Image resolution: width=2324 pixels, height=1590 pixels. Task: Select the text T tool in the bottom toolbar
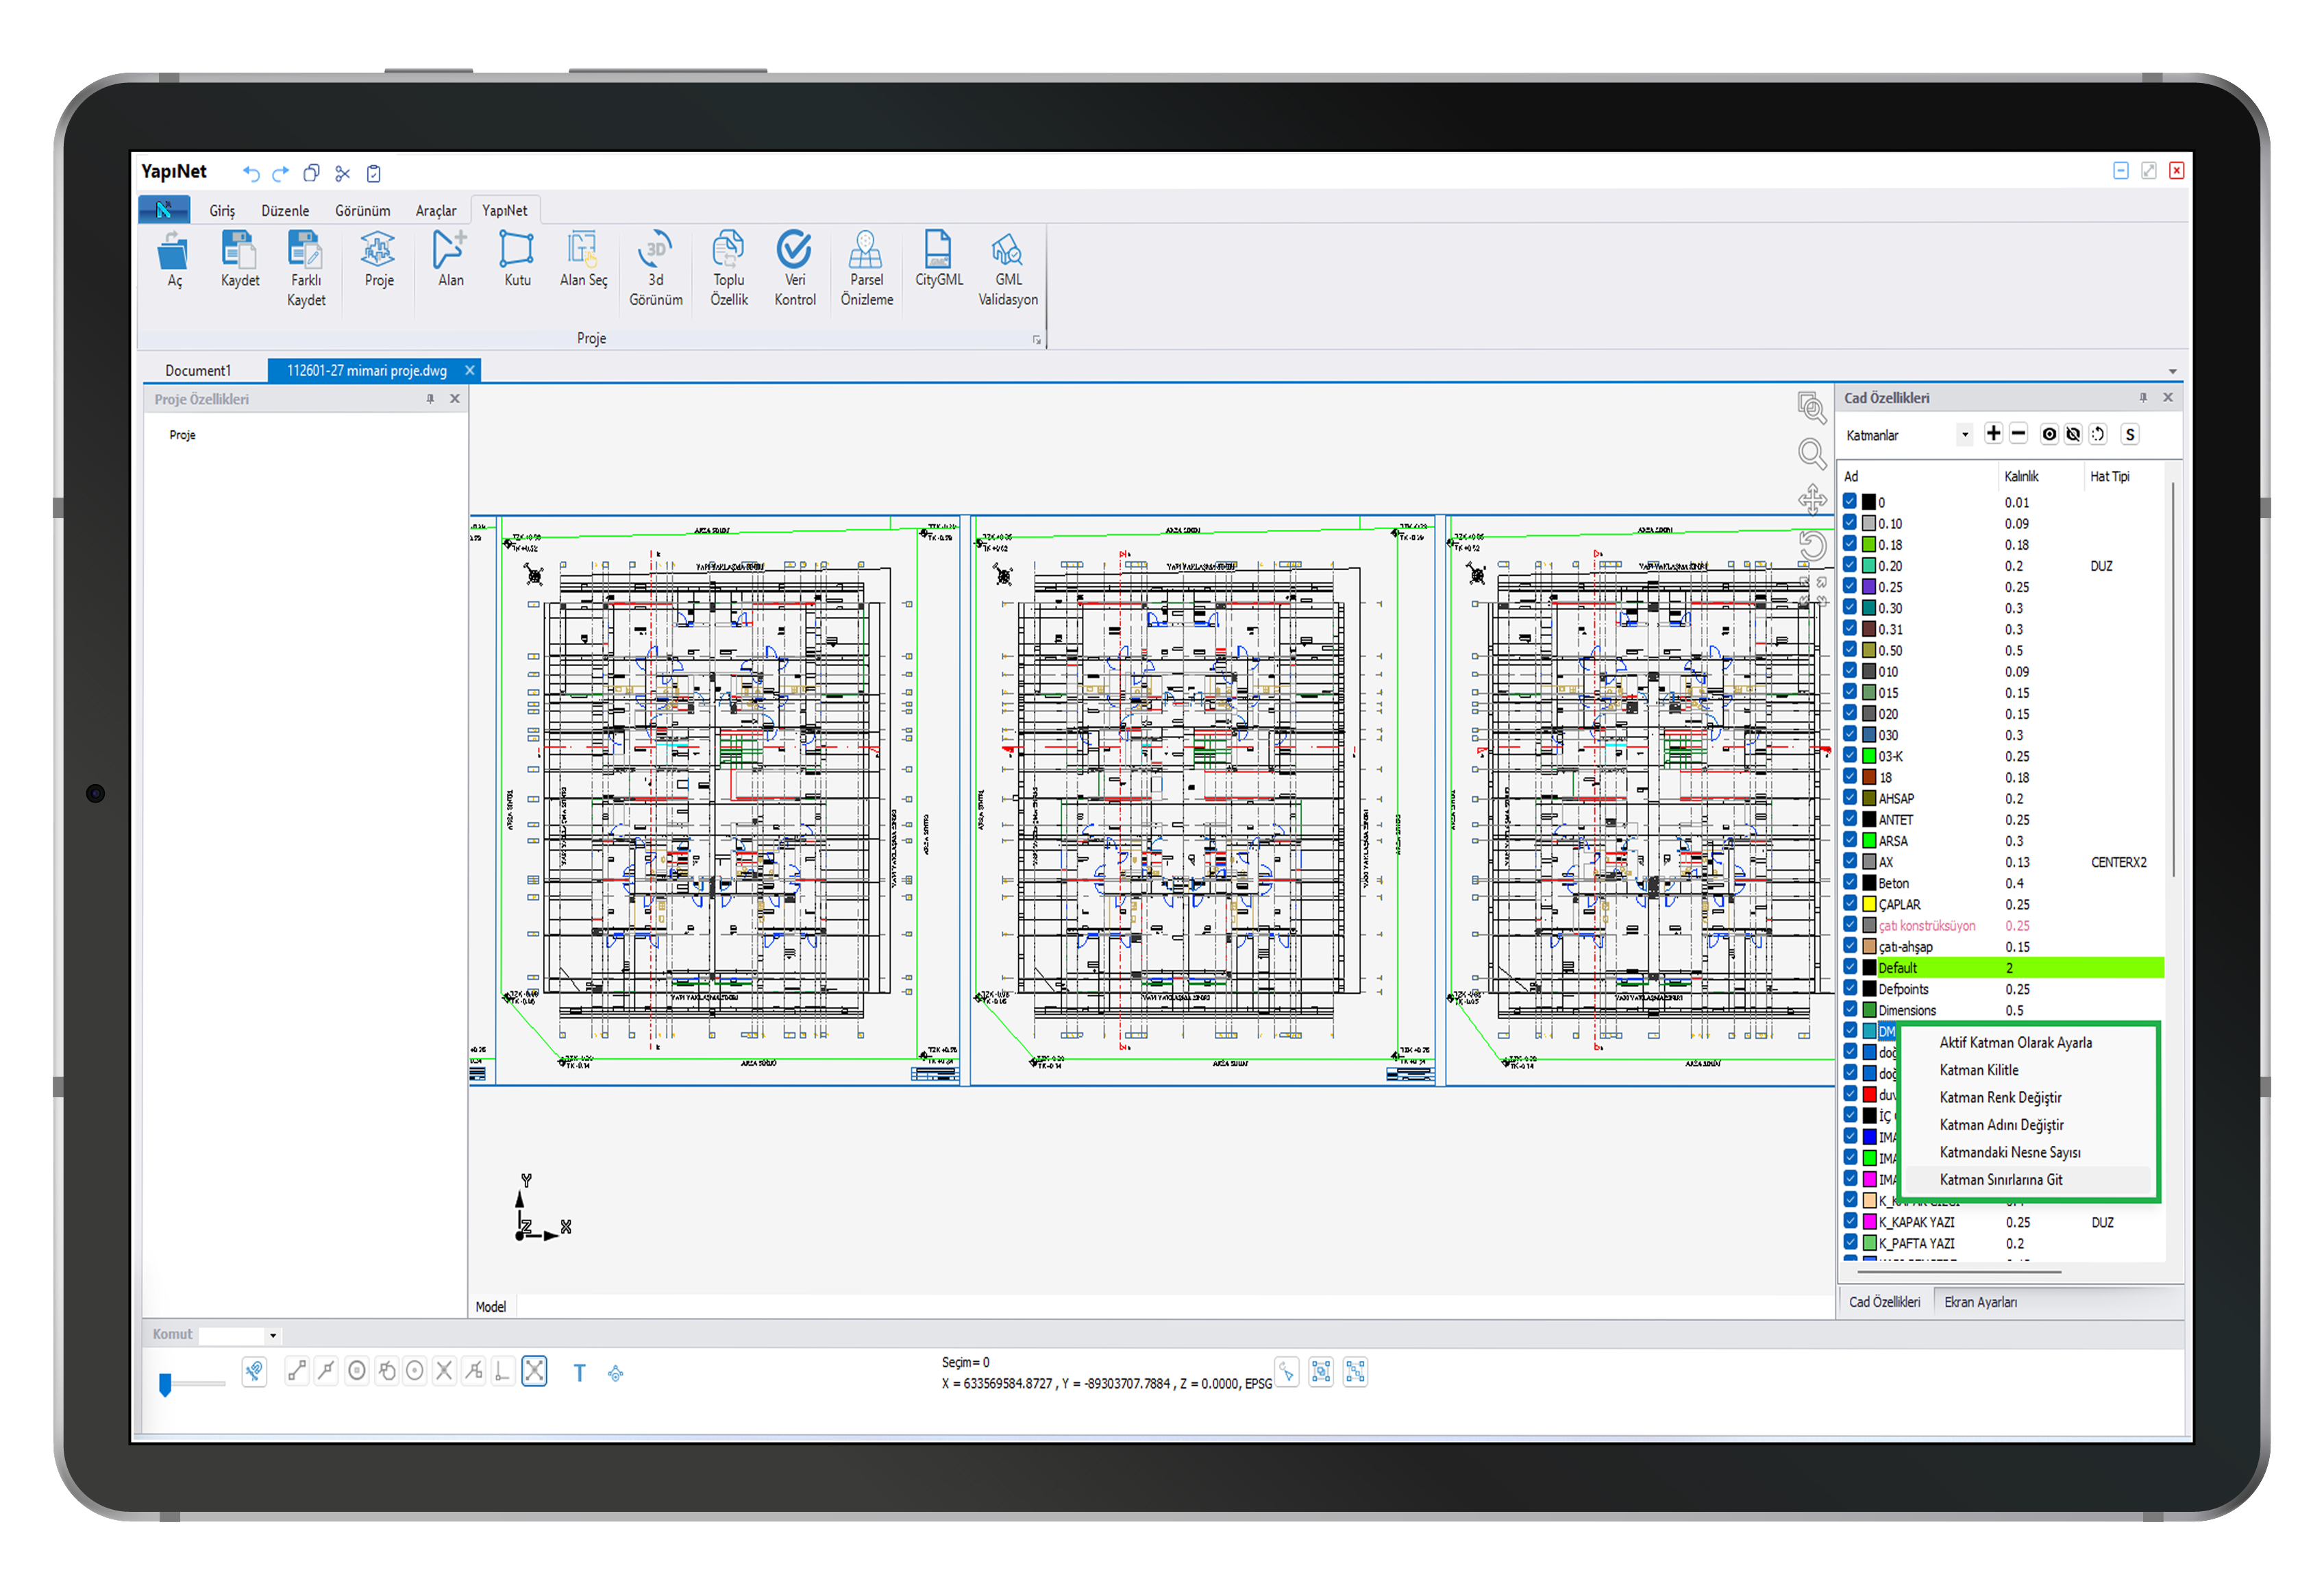[579, 1373]
